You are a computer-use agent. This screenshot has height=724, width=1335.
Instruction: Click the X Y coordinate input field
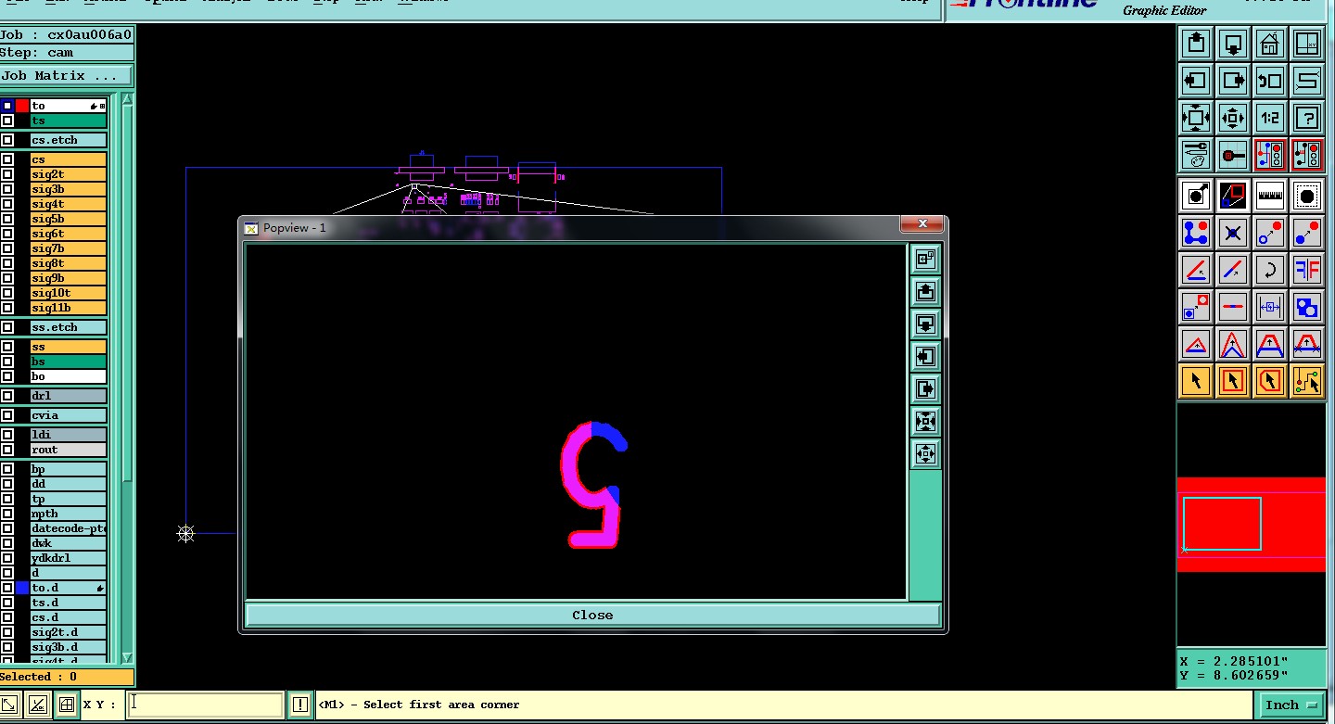tap(205, 705)
